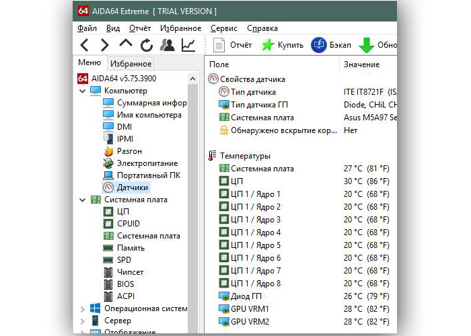Click the report document icon in the toolbar
The image size is (471, 336).
219,45
